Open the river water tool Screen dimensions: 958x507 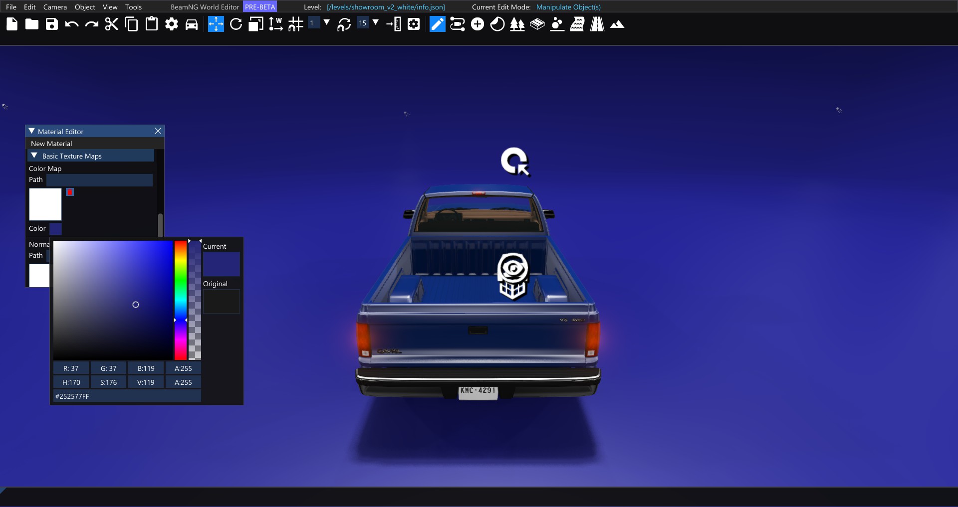pos(577,24)
